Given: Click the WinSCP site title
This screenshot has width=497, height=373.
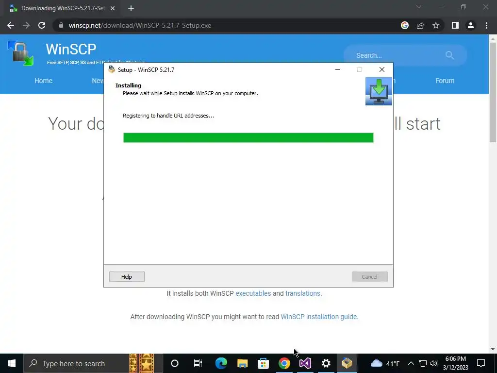Looking at the screenshot, I should pos(71,49).
